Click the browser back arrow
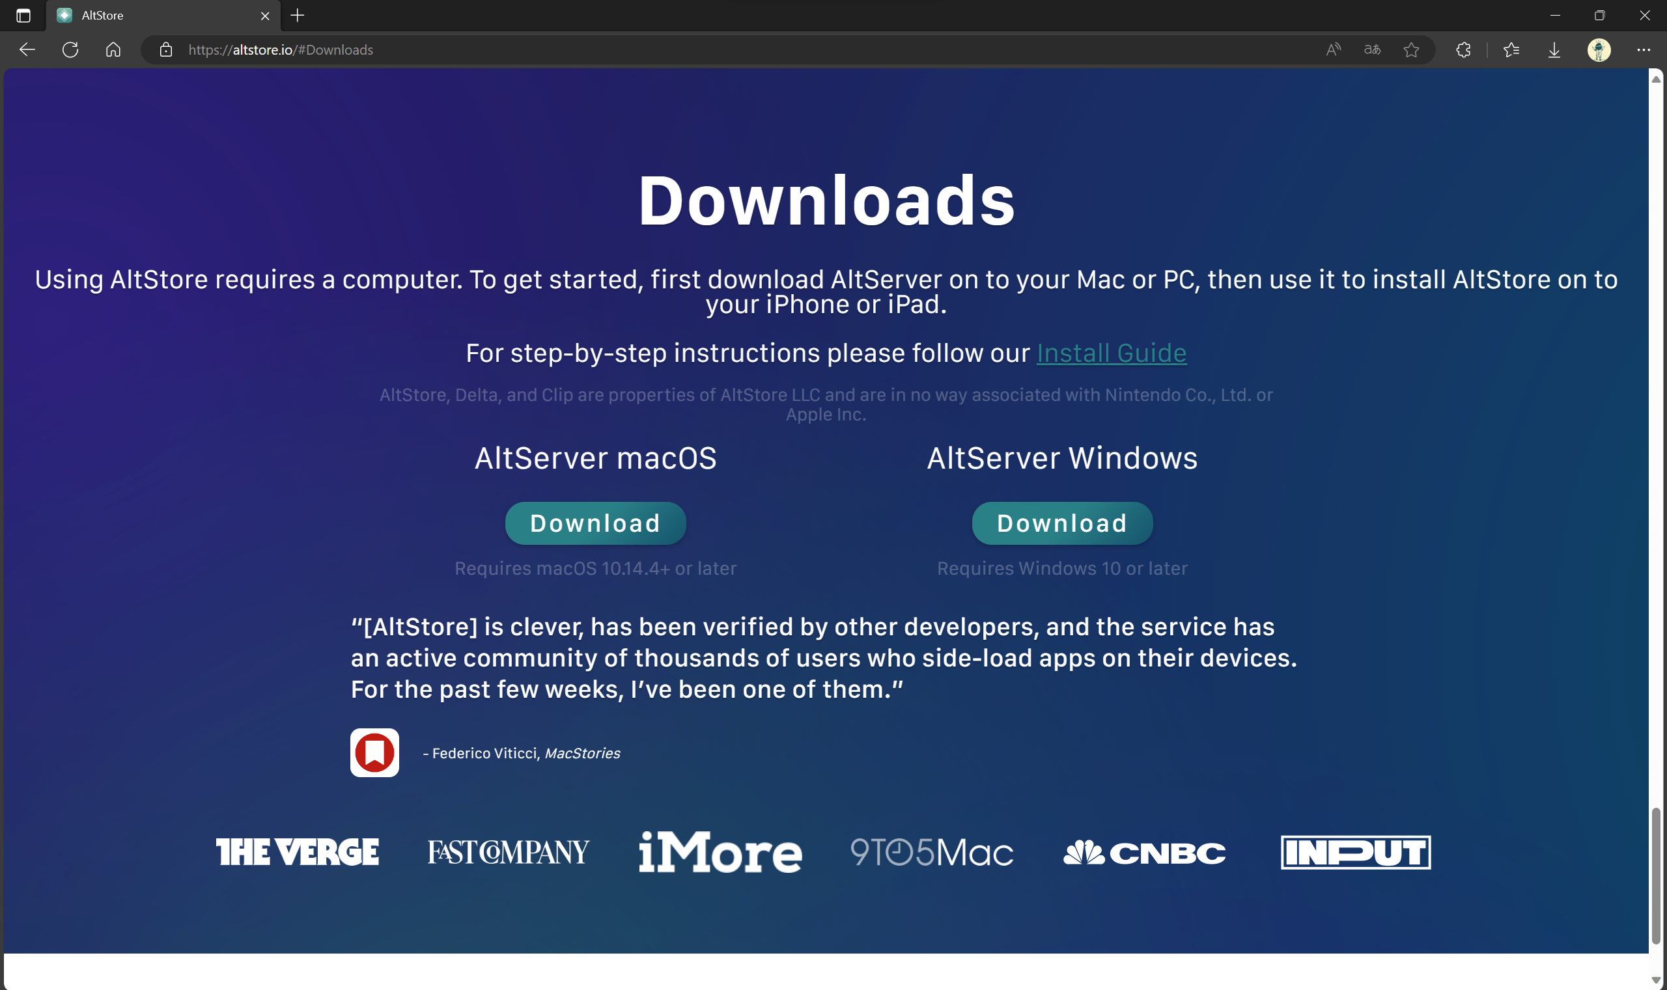Image resolution: width=1667 pixels, height=990 pixels. [x=27, y=50]
